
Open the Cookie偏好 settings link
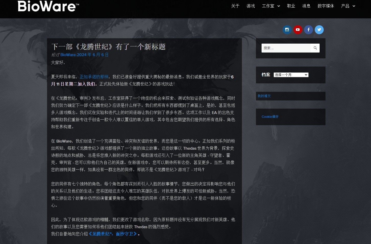270,117
